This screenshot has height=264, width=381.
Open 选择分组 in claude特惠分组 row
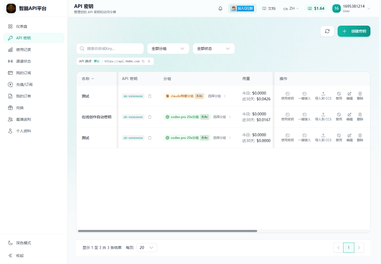click(217, 96)
